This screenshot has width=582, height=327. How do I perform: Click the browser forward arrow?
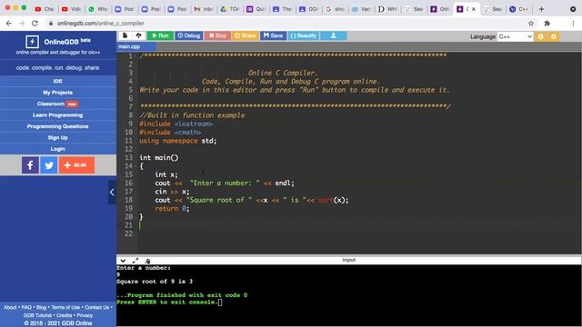coord(22,23)
